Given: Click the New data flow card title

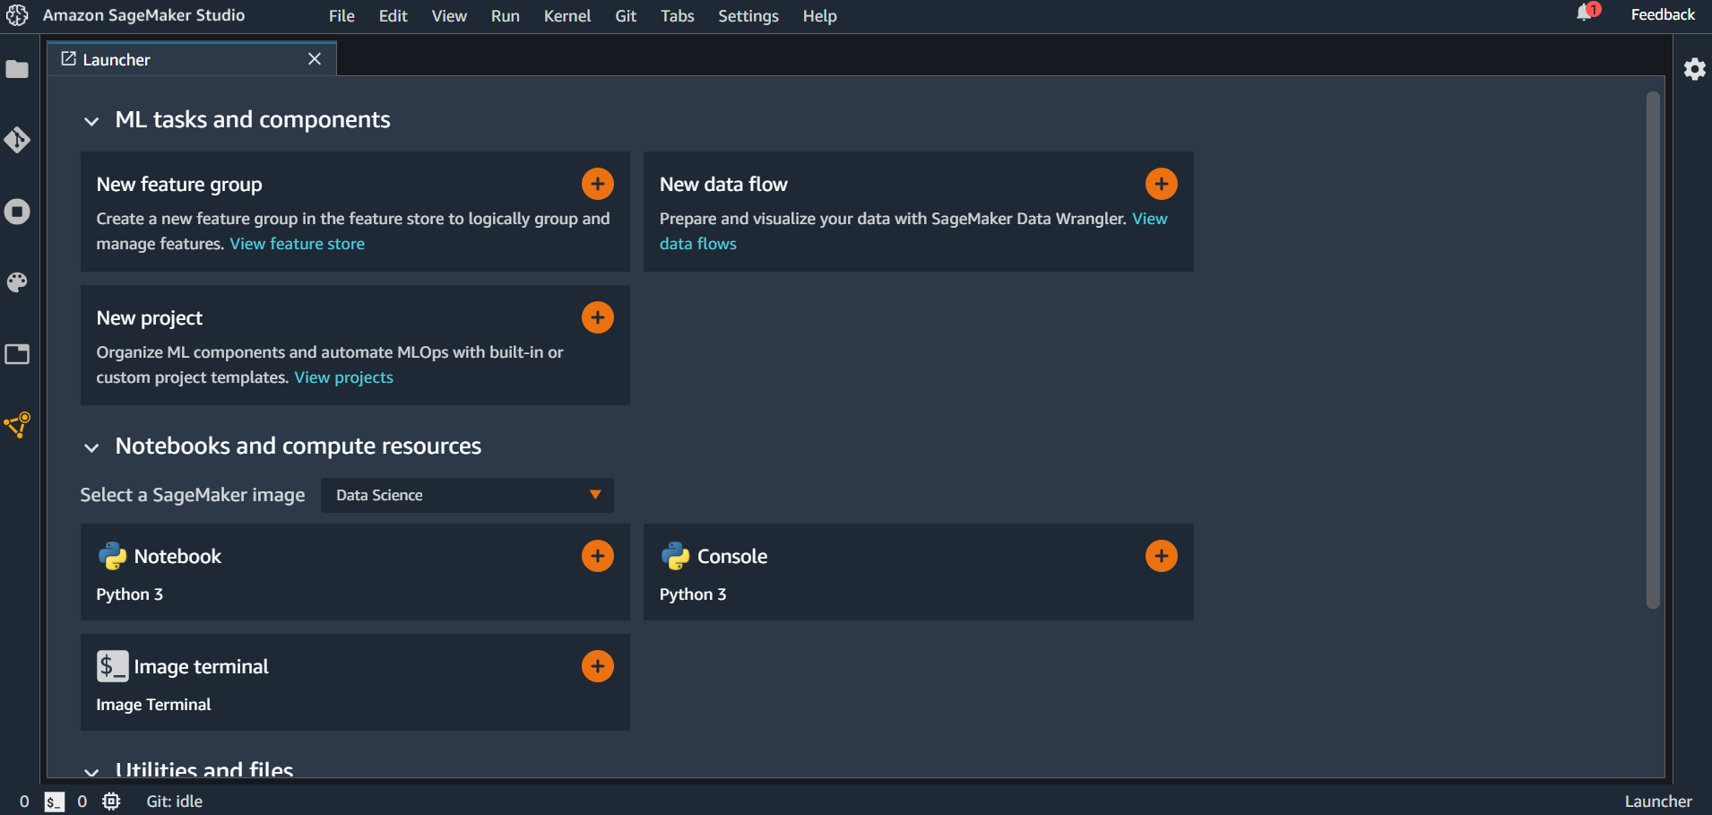Looking at the screenshot, I should pos(723,185).
